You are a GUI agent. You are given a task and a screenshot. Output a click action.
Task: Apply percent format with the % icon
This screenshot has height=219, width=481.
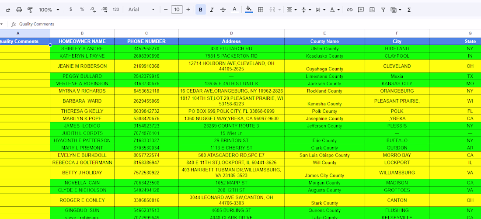(82, 10)
